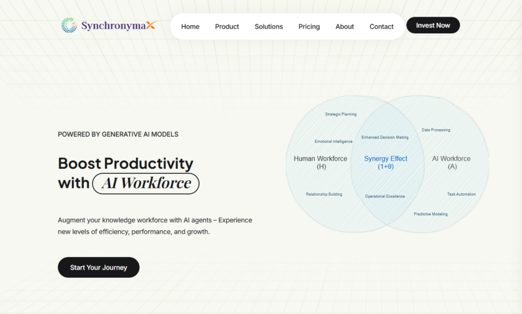This screenshot has width=522, height=314.
Task: Navigate to the About section
Action: click(x=345, y=27)
